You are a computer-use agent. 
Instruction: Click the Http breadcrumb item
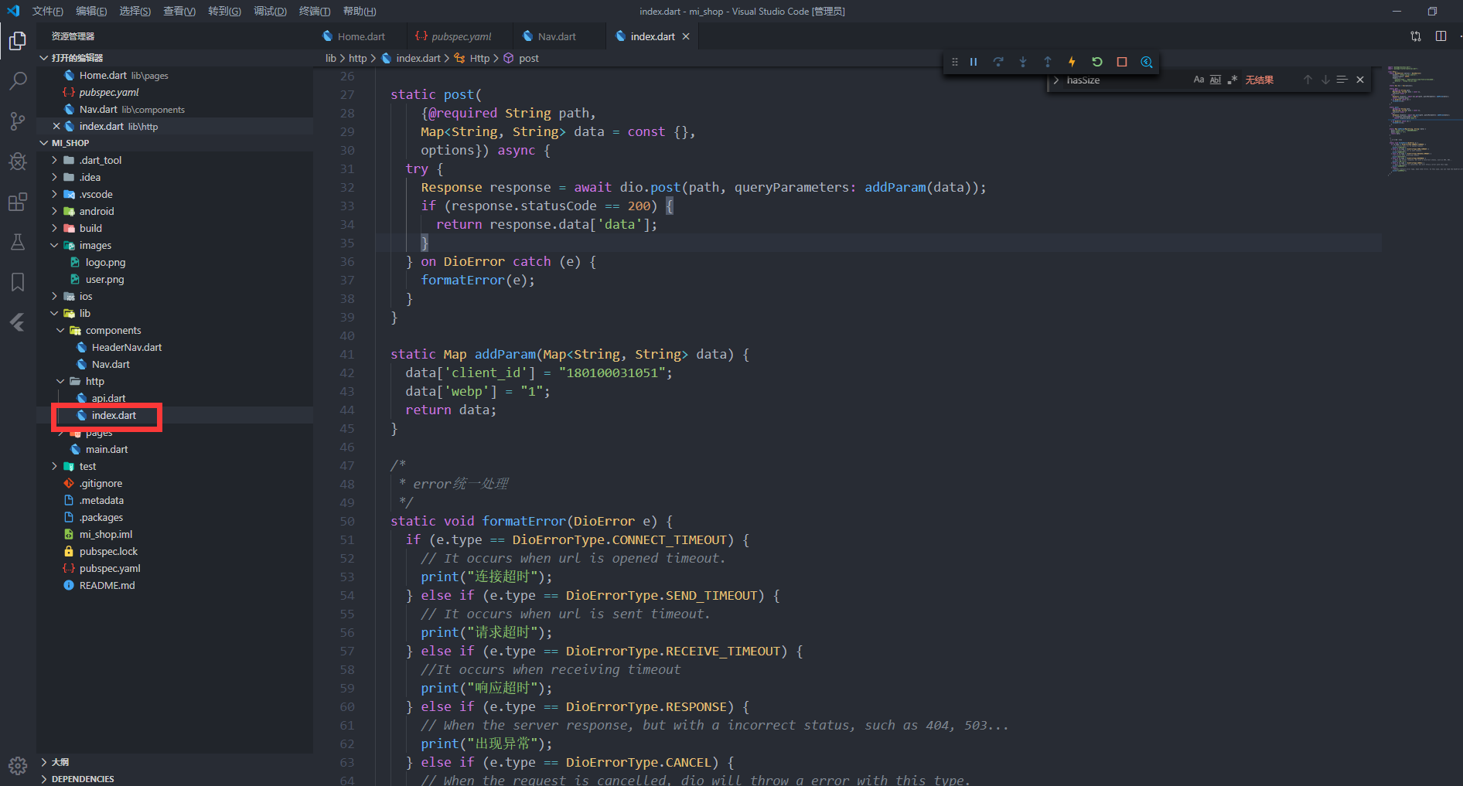point(479,58)
